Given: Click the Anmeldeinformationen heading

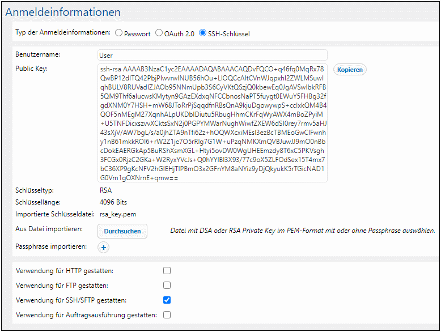Looking at the screenshot, I should (63, 12).
